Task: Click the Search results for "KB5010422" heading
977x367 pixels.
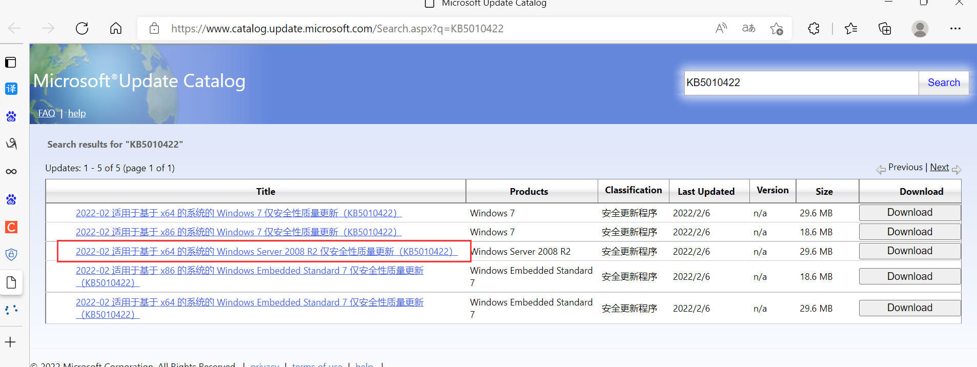Action: 115,145
